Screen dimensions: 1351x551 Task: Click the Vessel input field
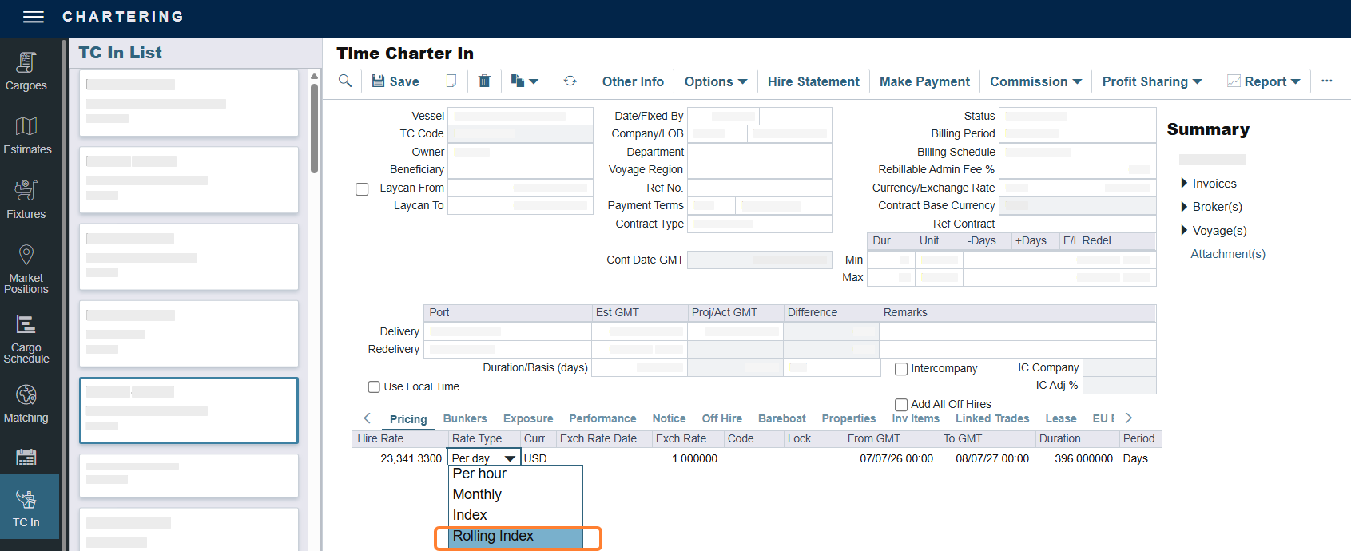tap(520, 116)
